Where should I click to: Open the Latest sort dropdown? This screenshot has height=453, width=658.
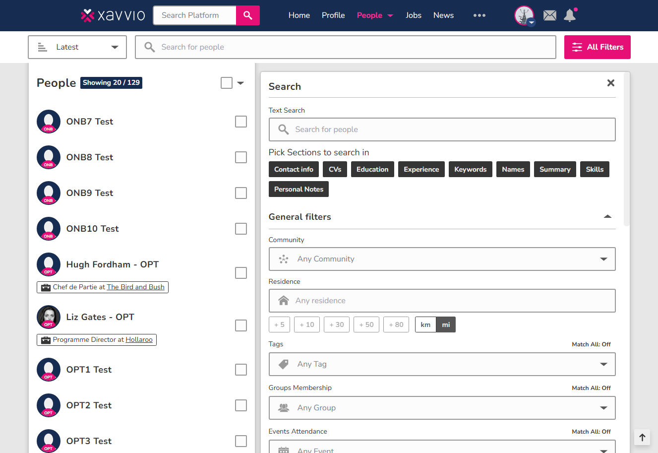click(x=77, y=47)
